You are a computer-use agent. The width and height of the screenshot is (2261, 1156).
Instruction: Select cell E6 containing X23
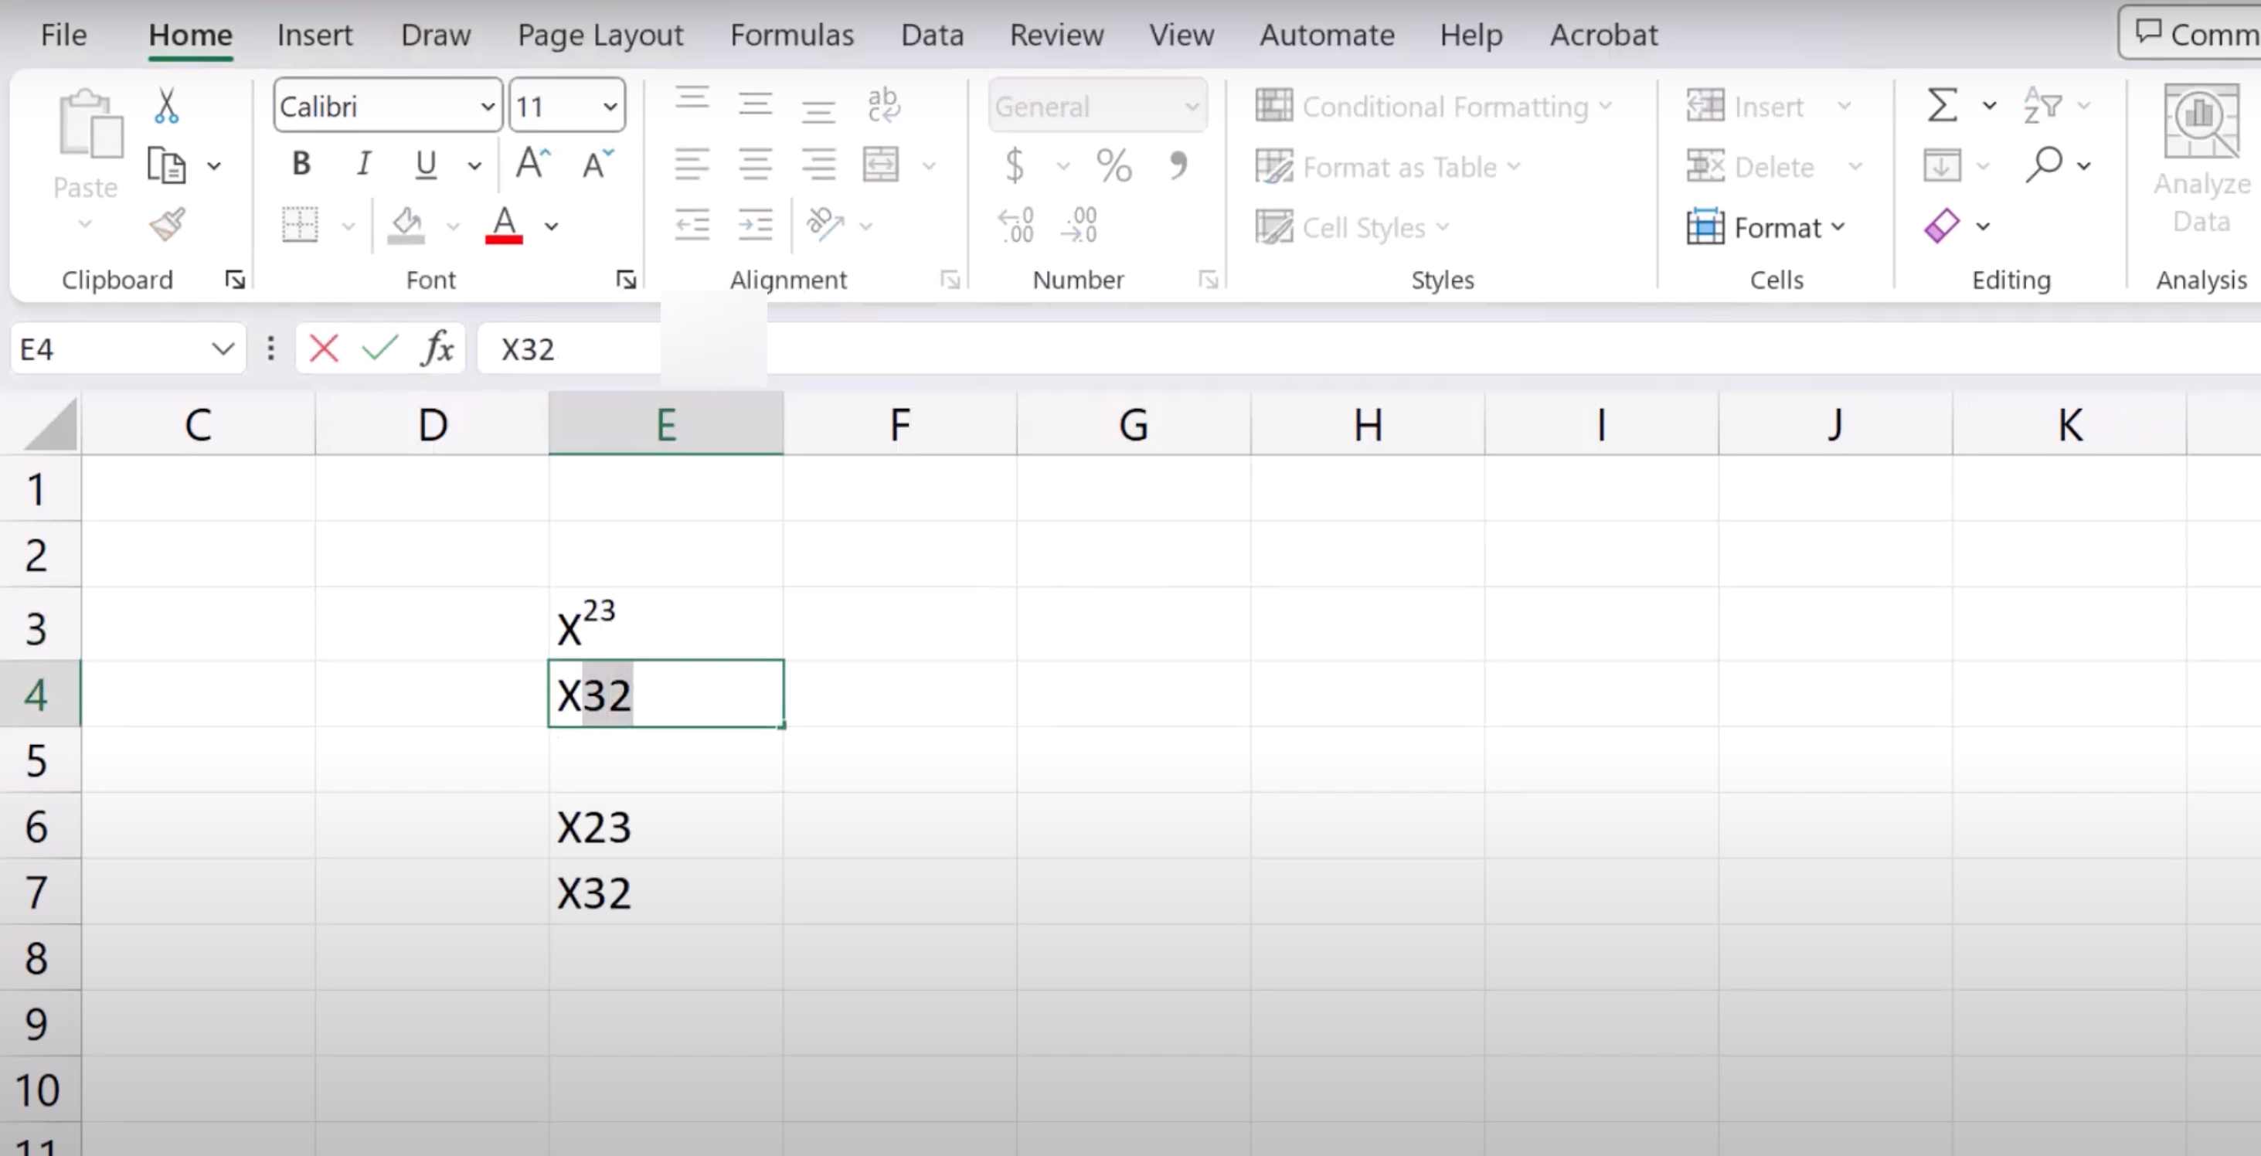(x=665, y=827)
